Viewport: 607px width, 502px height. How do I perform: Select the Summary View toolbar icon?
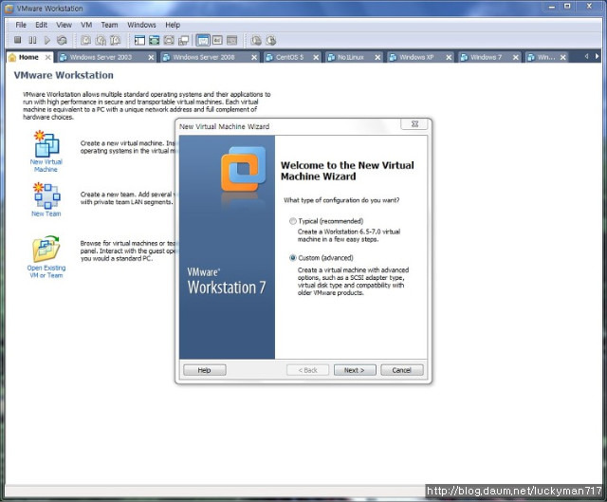[x=203, y=40]
